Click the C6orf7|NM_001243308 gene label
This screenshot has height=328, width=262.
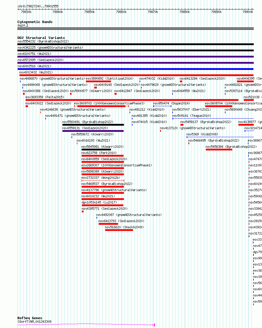tap(34, 322)
